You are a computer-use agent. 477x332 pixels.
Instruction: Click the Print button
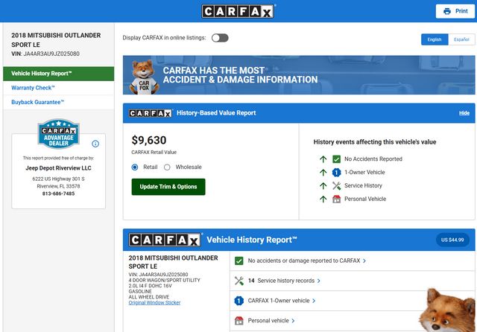tap(455, 11)
